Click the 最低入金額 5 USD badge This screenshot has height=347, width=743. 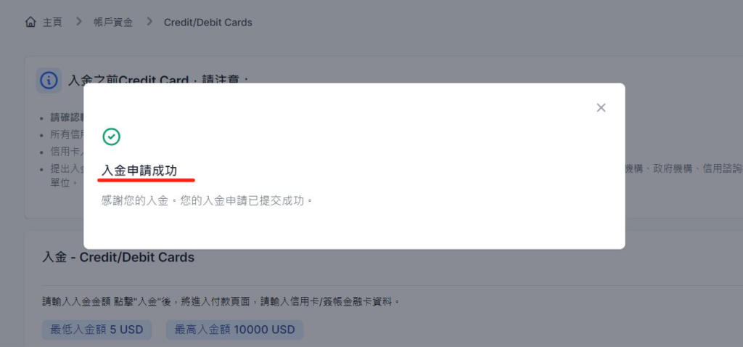point(97,330)
